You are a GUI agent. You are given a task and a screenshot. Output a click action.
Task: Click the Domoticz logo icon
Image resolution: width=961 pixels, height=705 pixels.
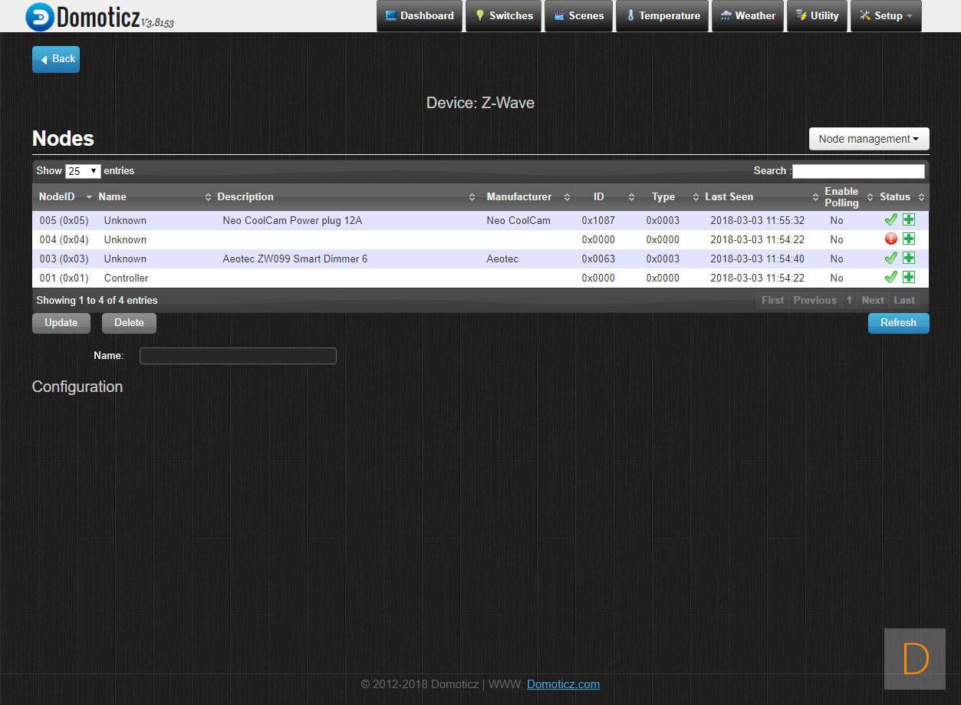(x=39, y=16)
